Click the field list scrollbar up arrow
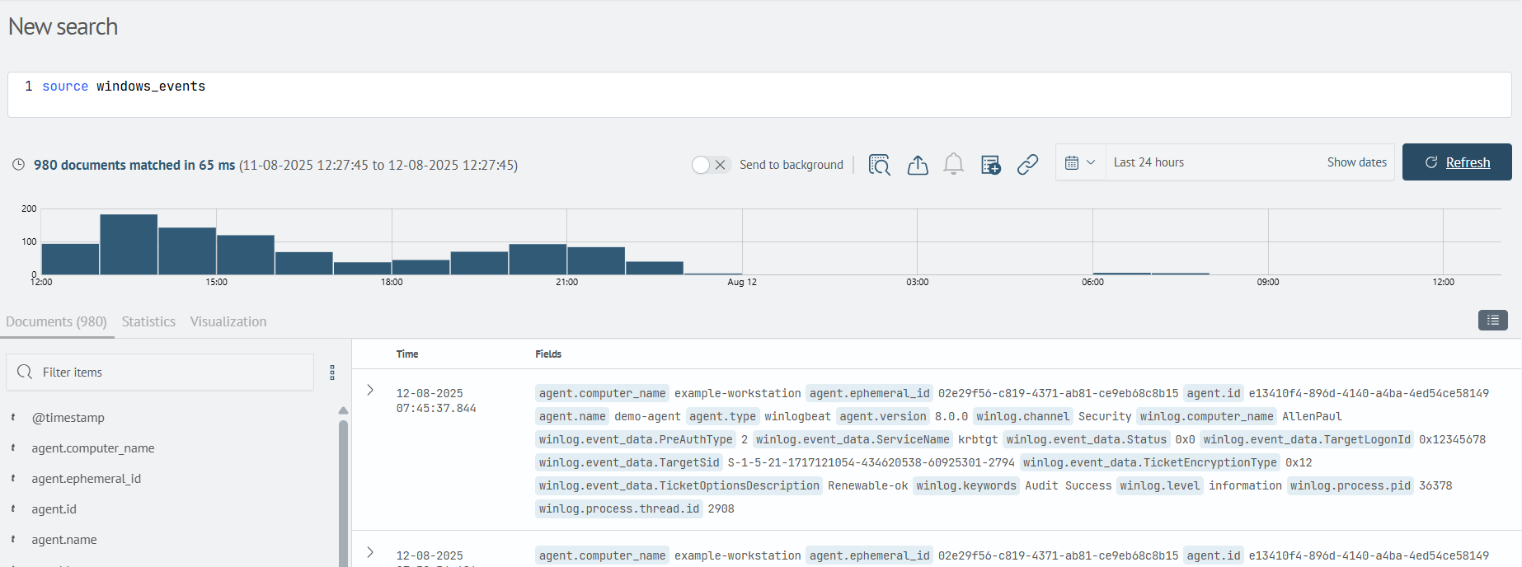 343,410
